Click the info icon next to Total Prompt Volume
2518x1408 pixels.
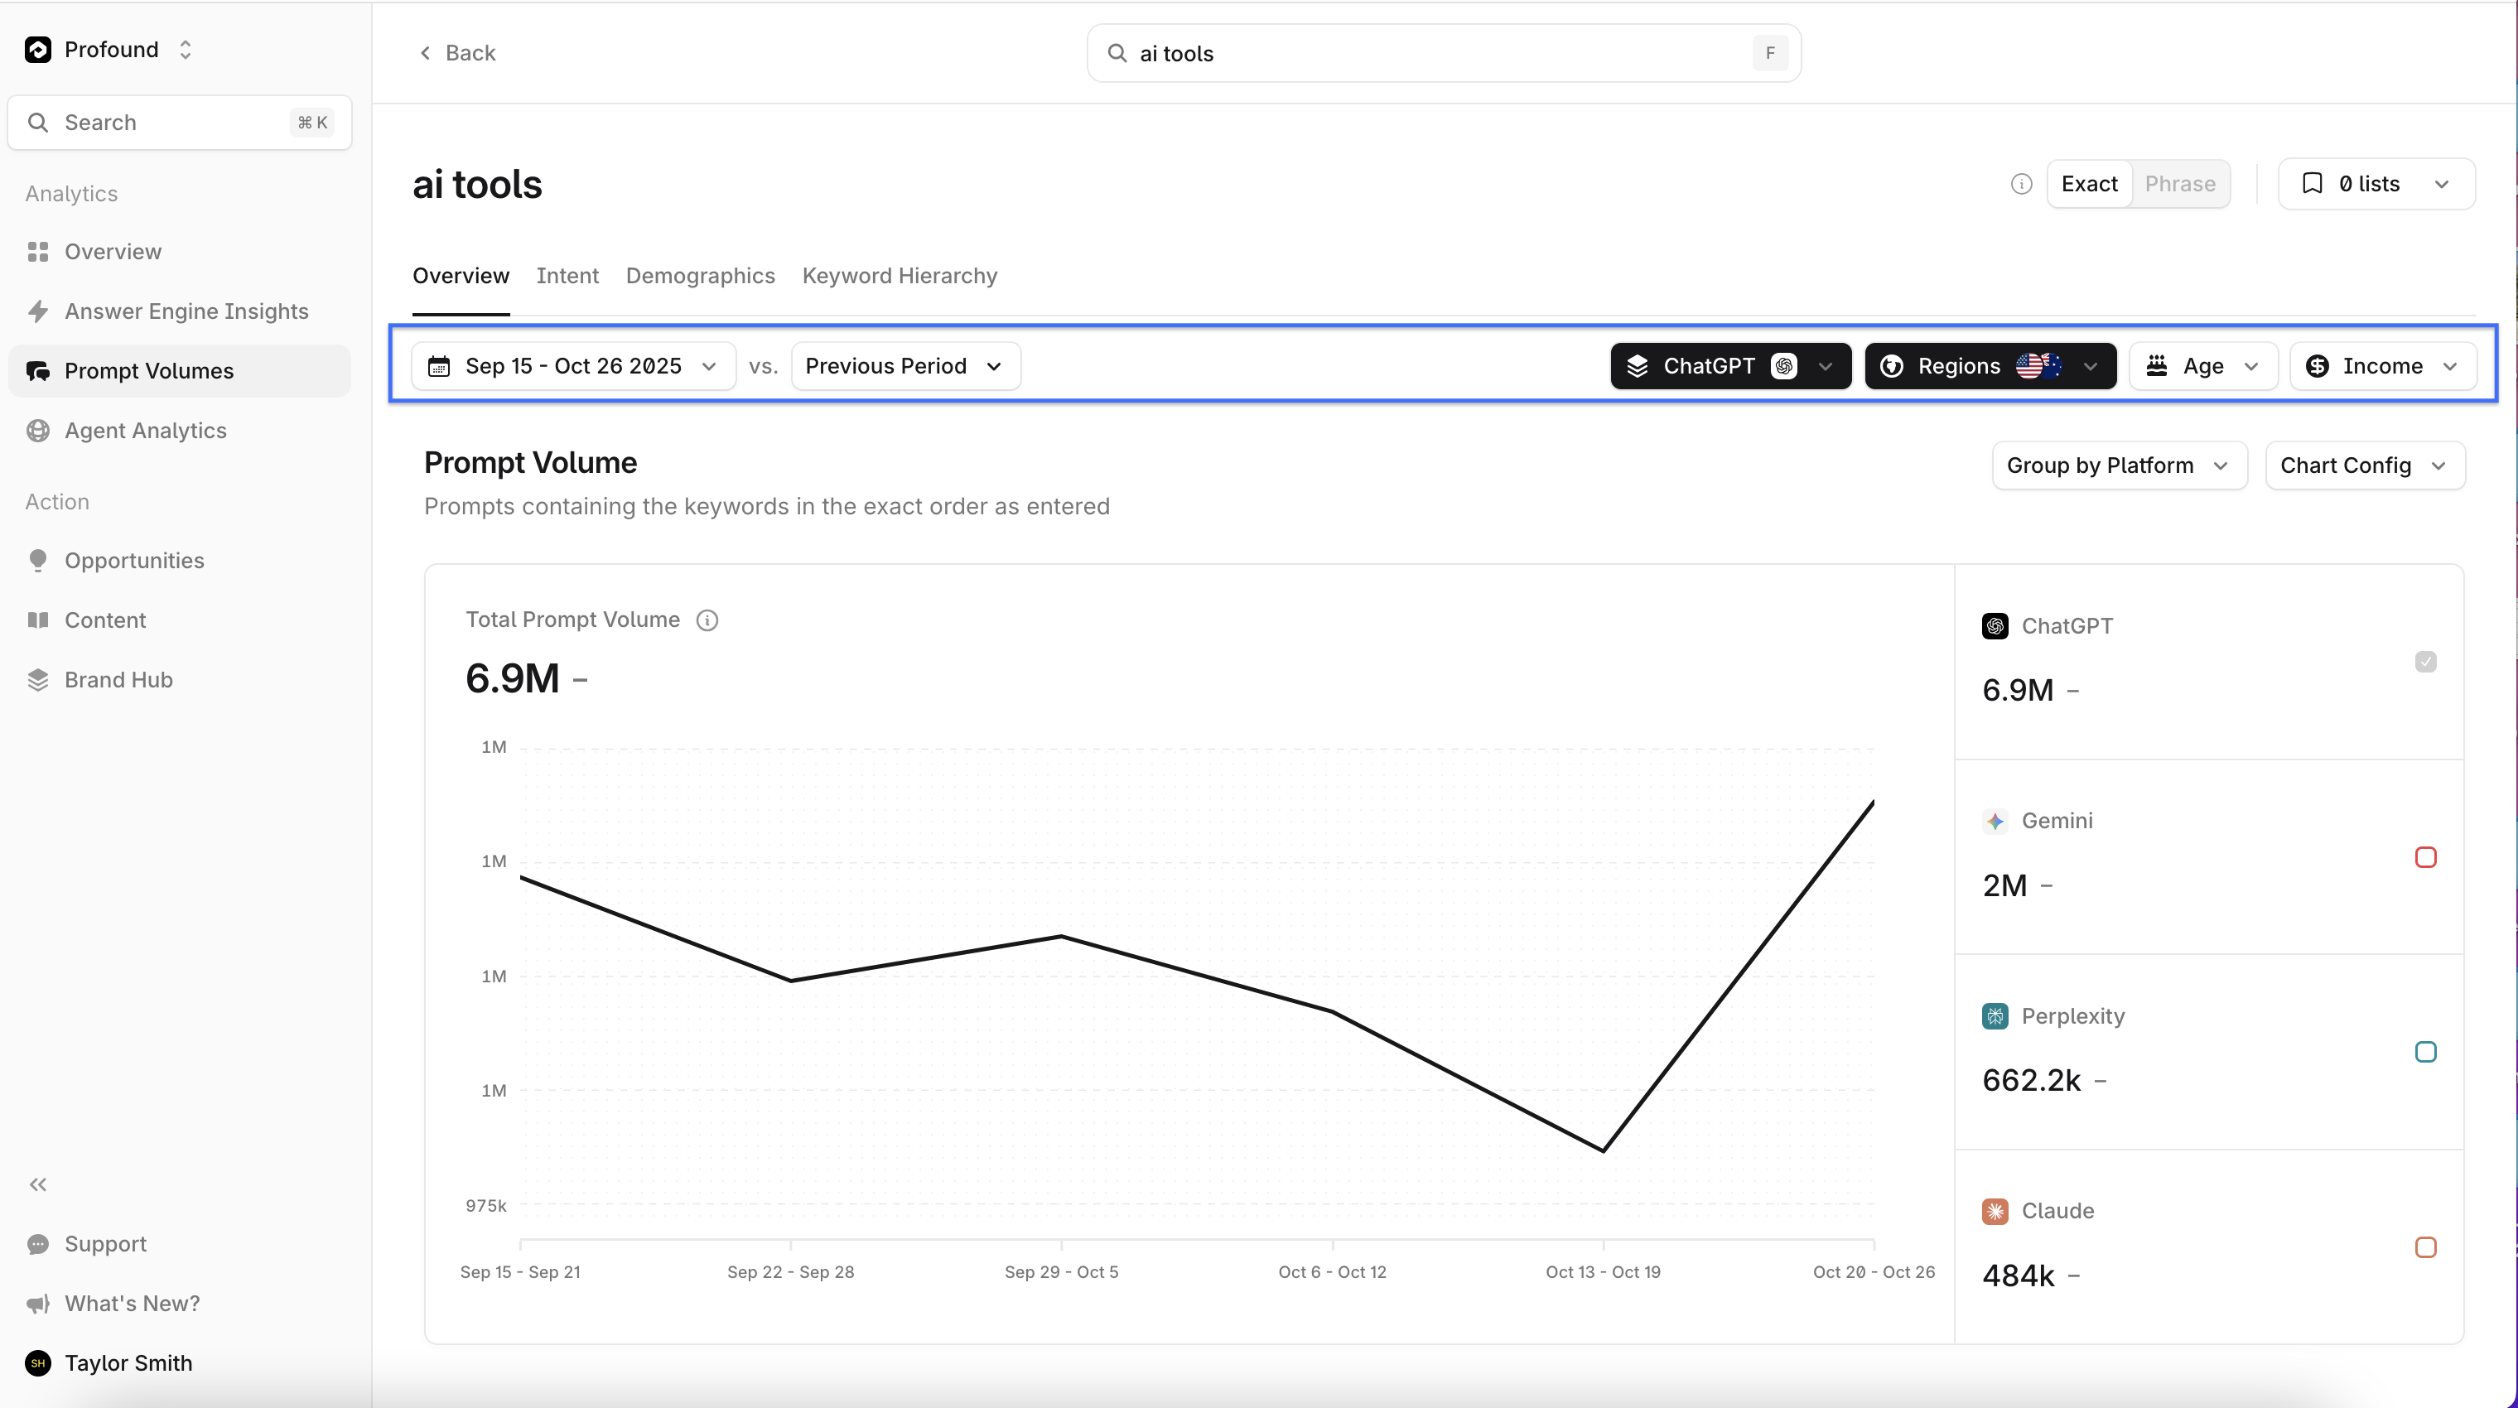707,620
